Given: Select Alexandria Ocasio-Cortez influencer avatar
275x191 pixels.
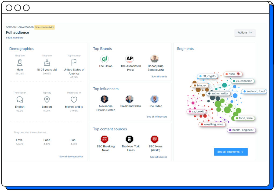Looking at the screenshot, I should click(x=104, y=99).
